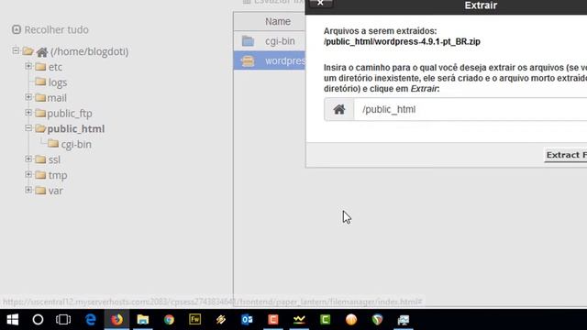
Task: Select the wordpress zip file row
Action: point(270,60)
